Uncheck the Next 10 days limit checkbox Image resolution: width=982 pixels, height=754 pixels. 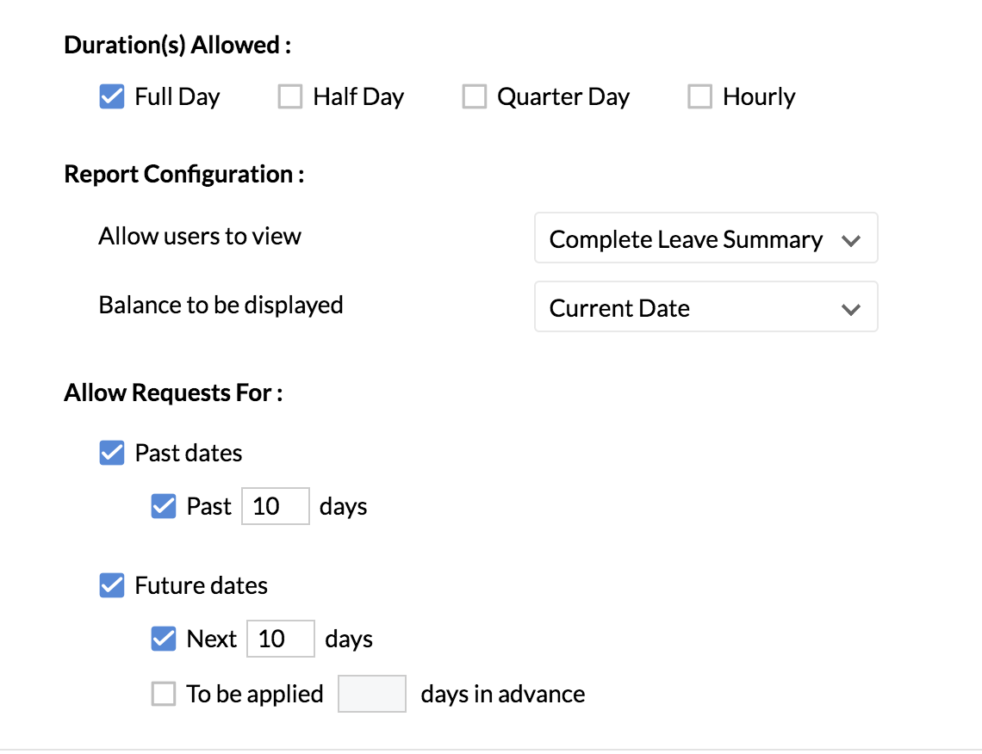(x=164, y=639)
